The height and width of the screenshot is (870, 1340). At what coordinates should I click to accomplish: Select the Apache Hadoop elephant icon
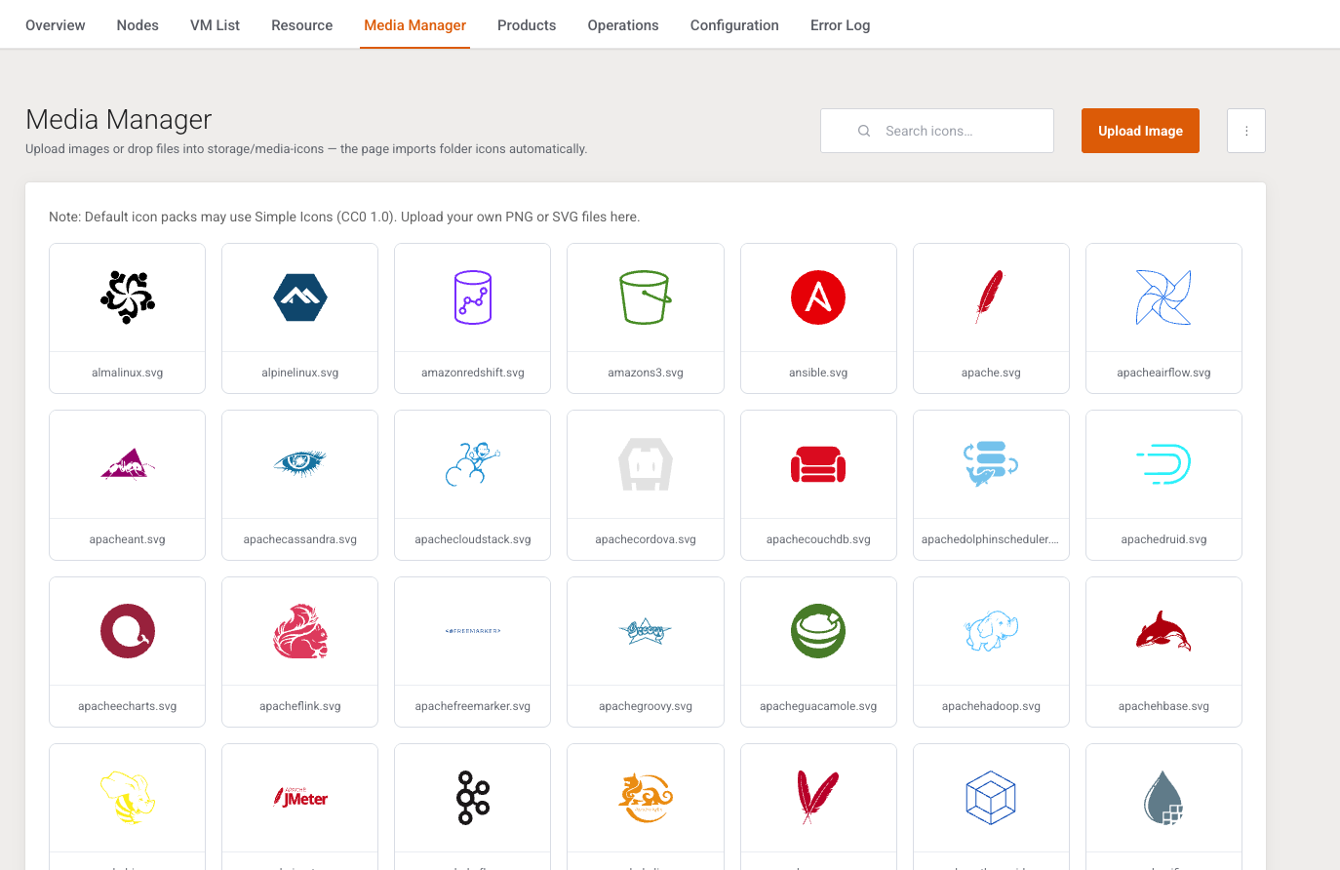coord(991,631)
